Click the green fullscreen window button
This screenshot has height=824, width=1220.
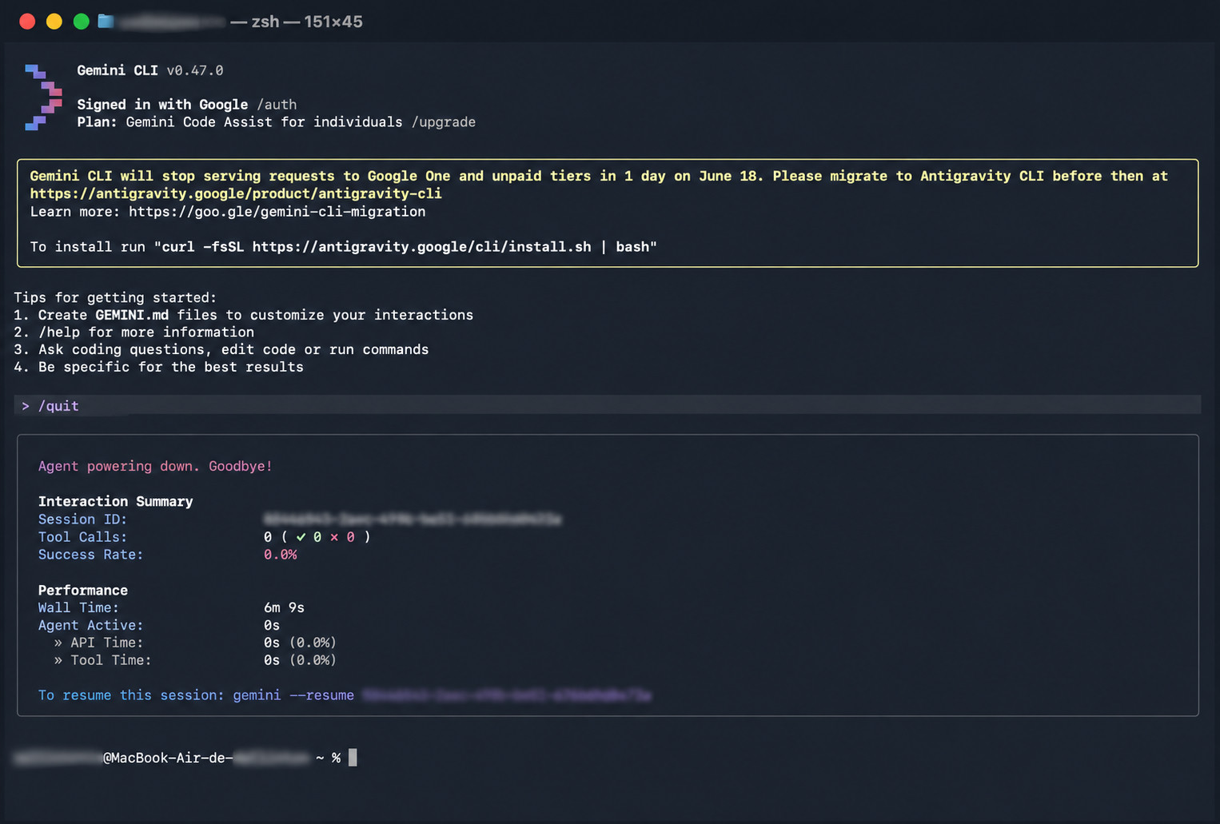[x=82, y=22]
